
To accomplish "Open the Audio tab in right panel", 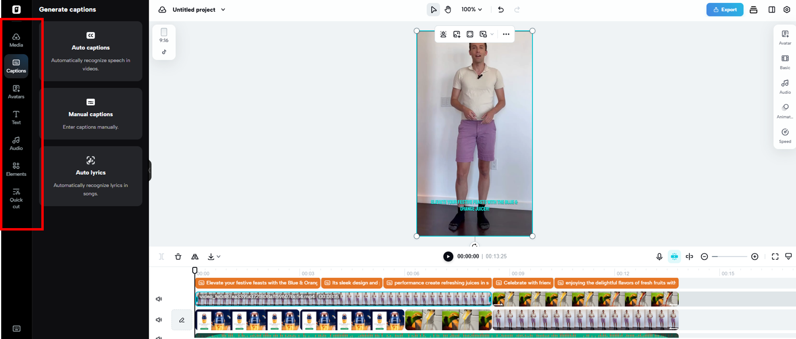I will [785, 87].
